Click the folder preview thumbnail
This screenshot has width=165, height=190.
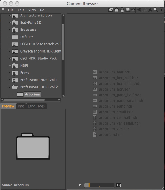coord(33,146)
